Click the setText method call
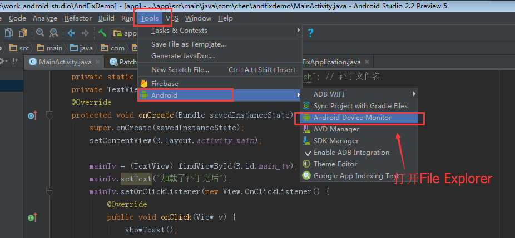 click(x=136, y=179)
